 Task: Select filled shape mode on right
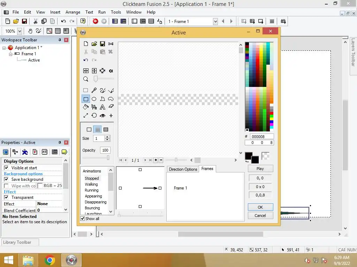(x=106, y=129)
